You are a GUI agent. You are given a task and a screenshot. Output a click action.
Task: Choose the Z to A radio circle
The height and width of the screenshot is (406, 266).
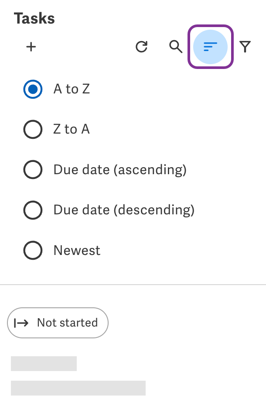[x=33, y=129]
